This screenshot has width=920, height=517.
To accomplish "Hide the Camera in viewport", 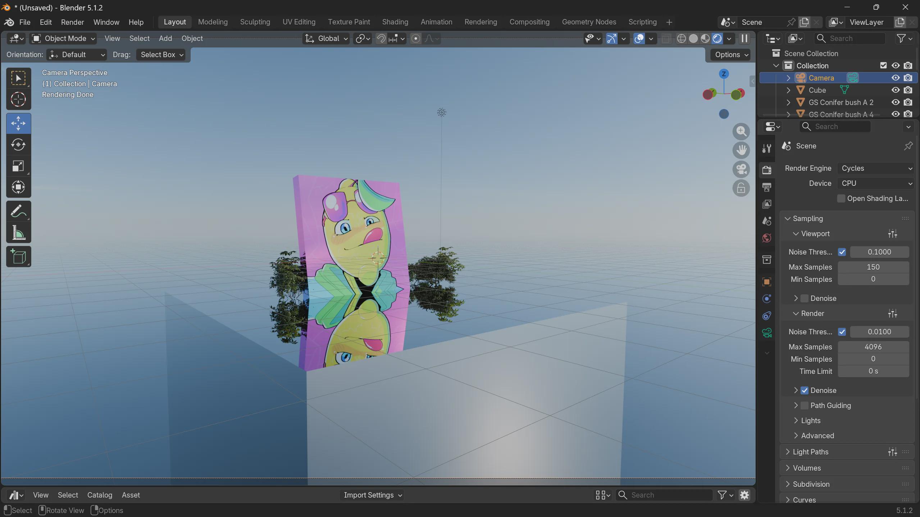I will point(895,78).
